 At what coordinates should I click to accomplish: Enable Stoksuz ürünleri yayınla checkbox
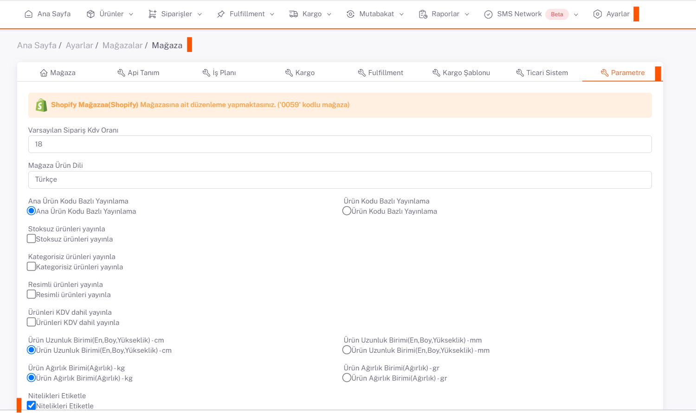[32, 239]
